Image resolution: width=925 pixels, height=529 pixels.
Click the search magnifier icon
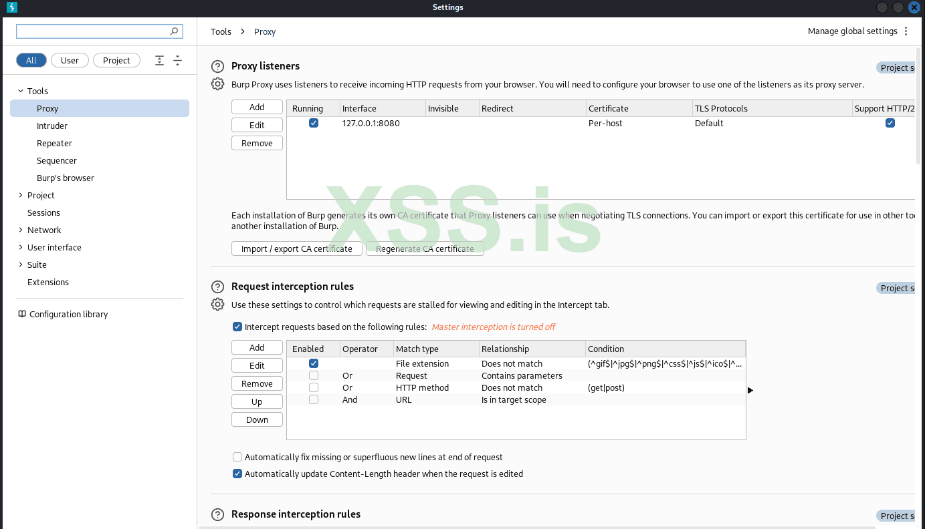[x=174, y=31]
